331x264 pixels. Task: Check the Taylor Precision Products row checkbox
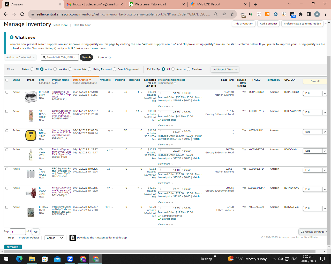point(7,131)
